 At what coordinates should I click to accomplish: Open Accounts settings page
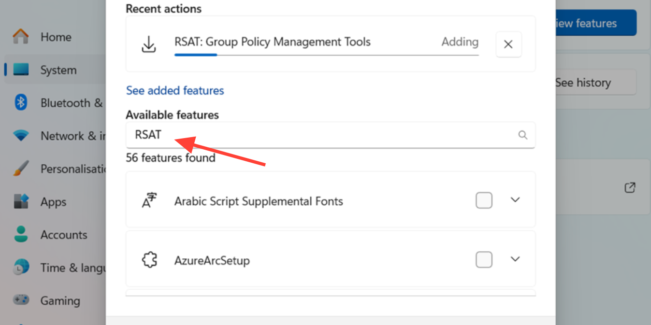(x=64, y=235)
